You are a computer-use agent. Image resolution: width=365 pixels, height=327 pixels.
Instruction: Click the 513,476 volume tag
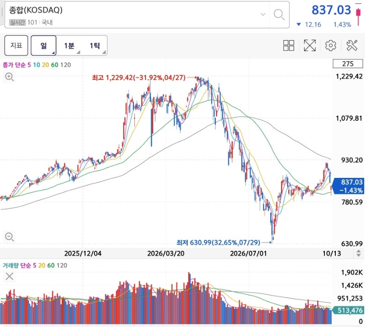click(x=348, y=310)
